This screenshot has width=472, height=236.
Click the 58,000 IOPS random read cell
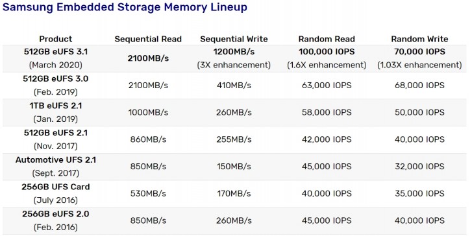(327, 112)
